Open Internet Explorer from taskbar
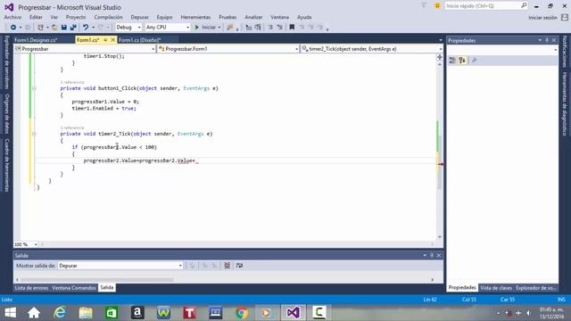Image resolution: width=571 pixels, height=321 pixels. tap(60, 313)
